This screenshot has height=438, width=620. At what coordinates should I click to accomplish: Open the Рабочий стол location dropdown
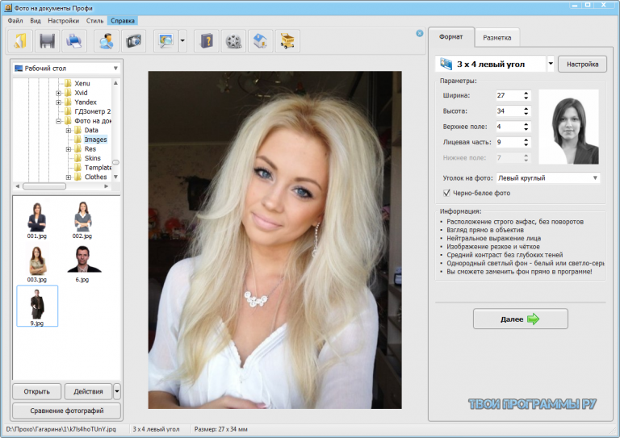115,69
